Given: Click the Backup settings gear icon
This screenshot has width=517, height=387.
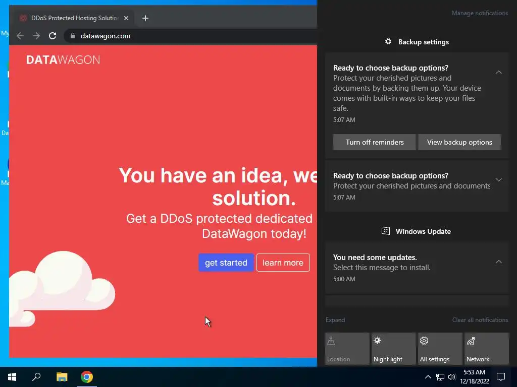Looking at the screenshot, I should 388,41.
